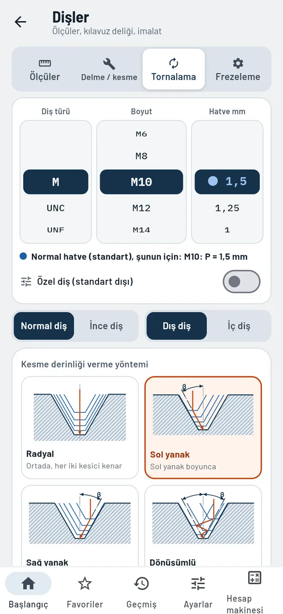Open Ayarlar sliders icon
Viewport: 283px width, 614px height.
198,584
